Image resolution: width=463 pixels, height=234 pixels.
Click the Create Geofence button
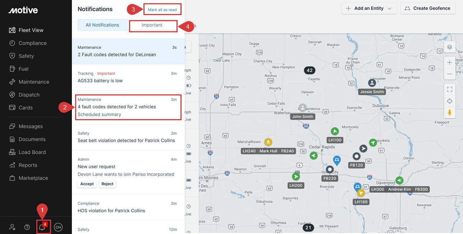coord(427,8)
